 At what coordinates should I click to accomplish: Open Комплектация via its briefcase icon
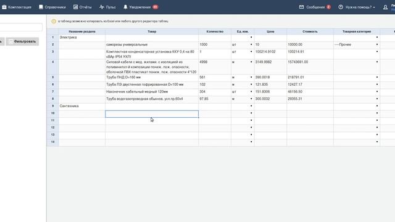tap(4, 7)
